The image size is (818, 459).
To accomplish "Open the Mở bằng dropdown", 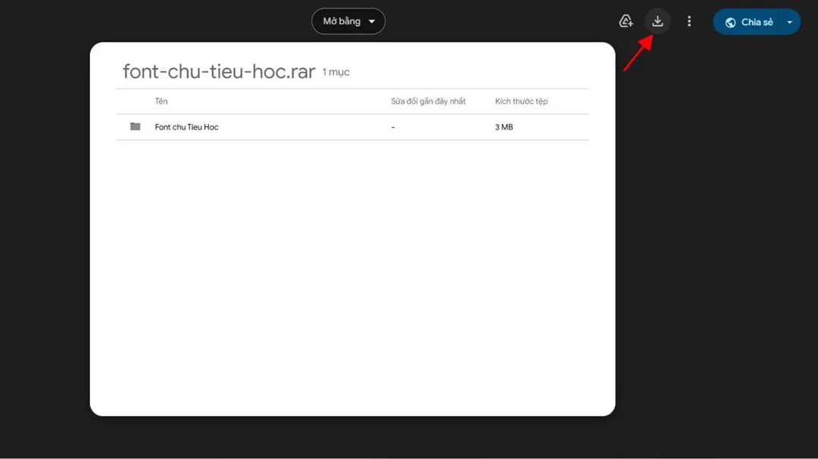I will coord(348,20).
